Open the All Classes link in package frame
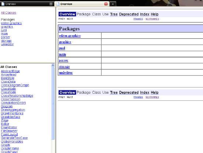 point(8,13)
